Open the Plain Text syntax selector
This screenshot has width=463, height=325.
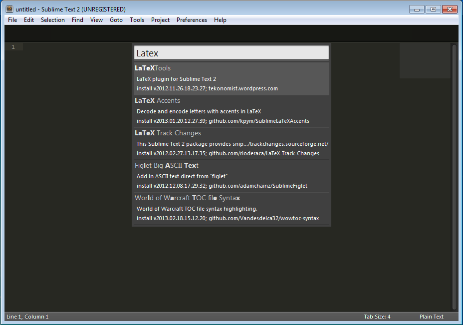pos(432,317)
